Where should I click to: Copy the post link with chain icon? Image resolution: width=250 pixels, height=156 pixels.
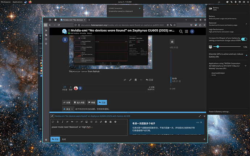125,80
